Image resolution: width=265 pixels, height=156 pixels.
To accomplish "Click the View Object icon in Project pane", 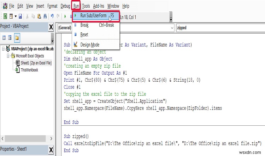I will 10,38.
